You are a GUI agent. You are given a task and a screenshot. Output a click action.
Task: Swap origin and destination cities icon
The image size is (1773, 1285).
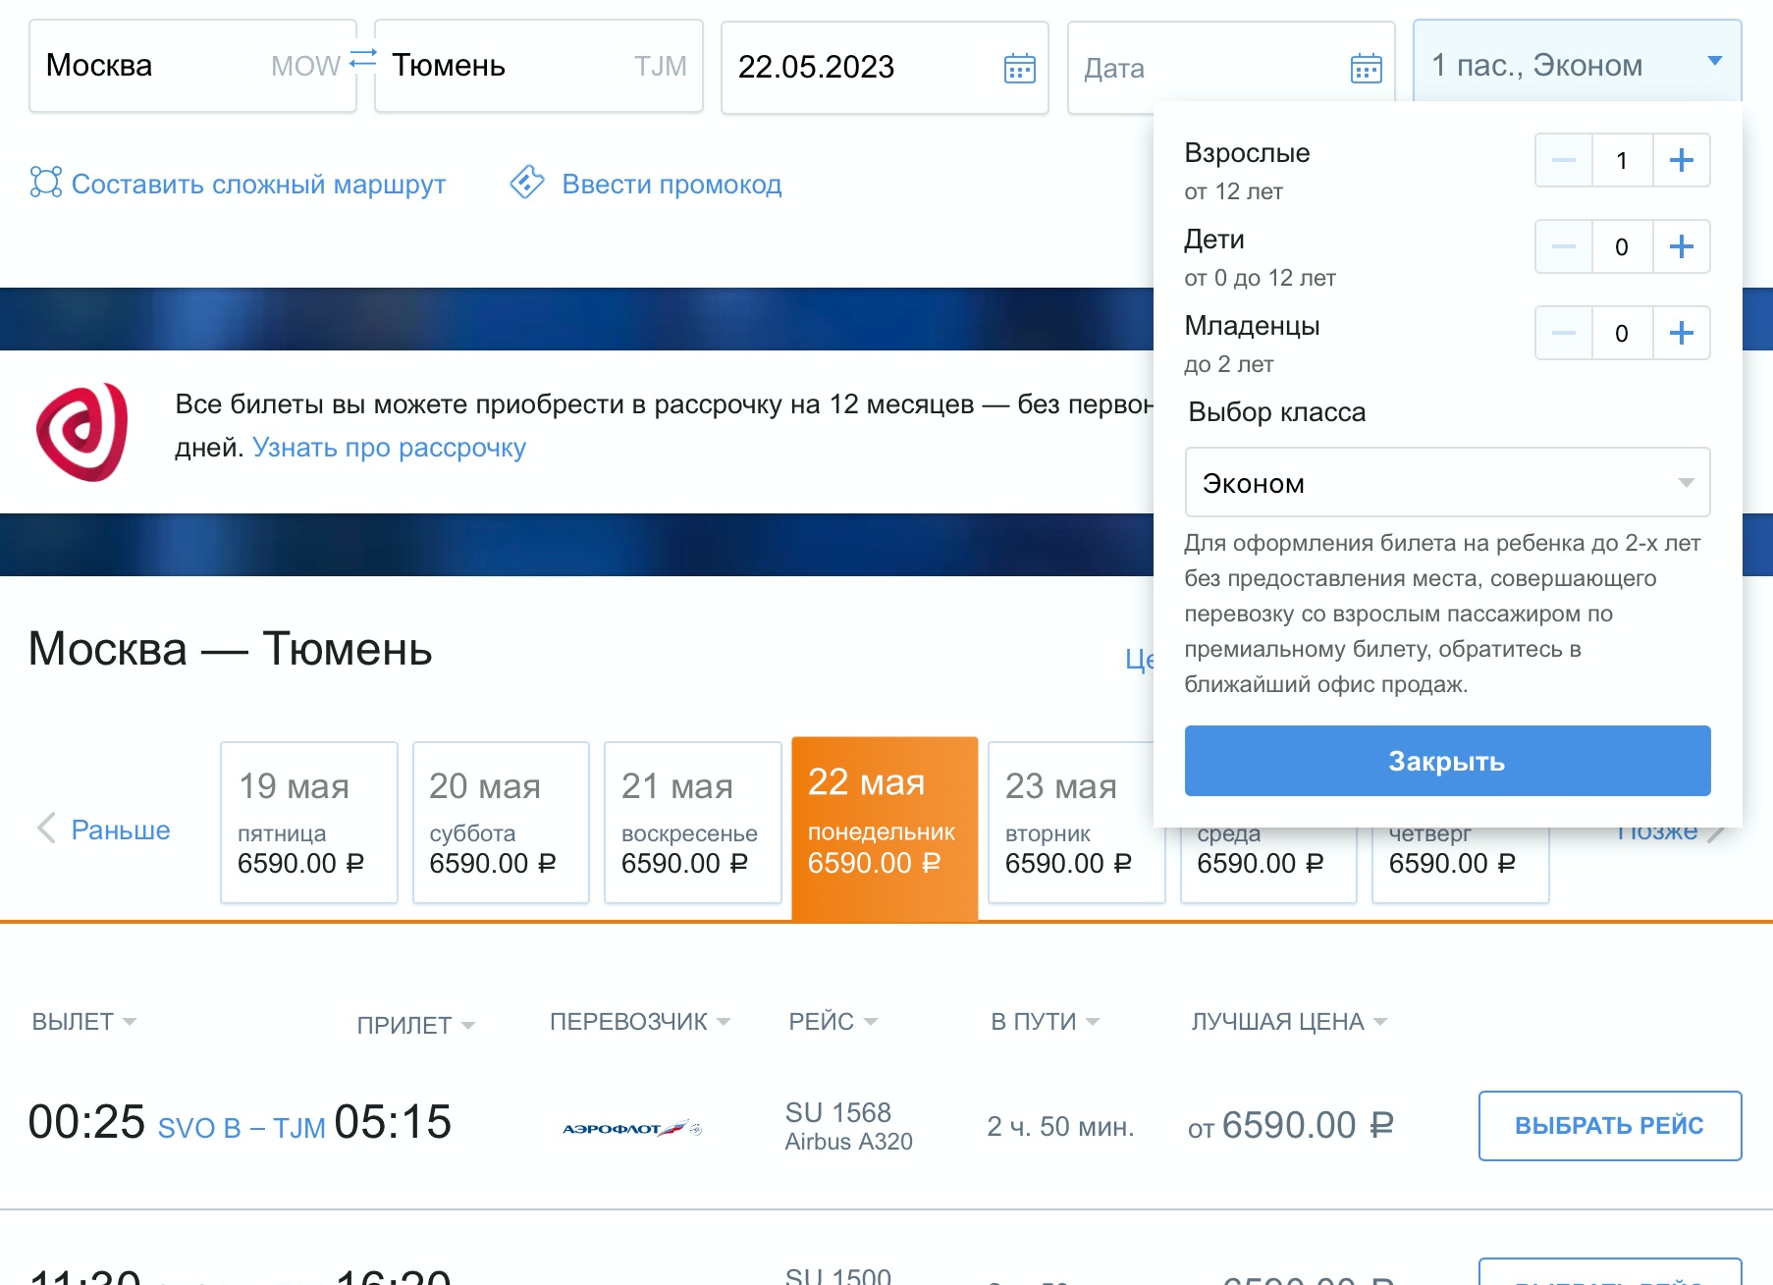click(363, 59)
